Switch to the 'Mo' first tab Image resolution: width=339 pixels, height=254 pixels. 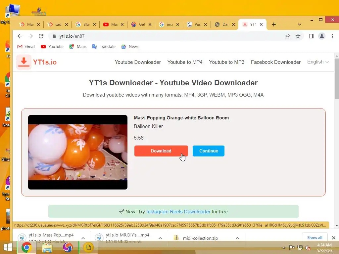pos(27,24)
